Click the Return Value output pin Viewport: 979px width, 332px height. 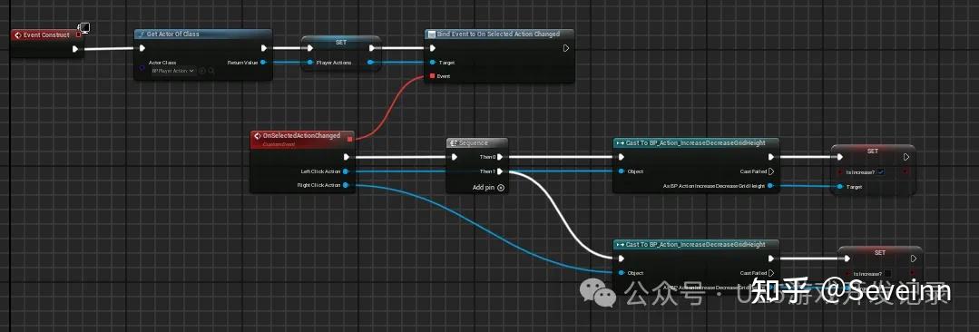[263, 62]
